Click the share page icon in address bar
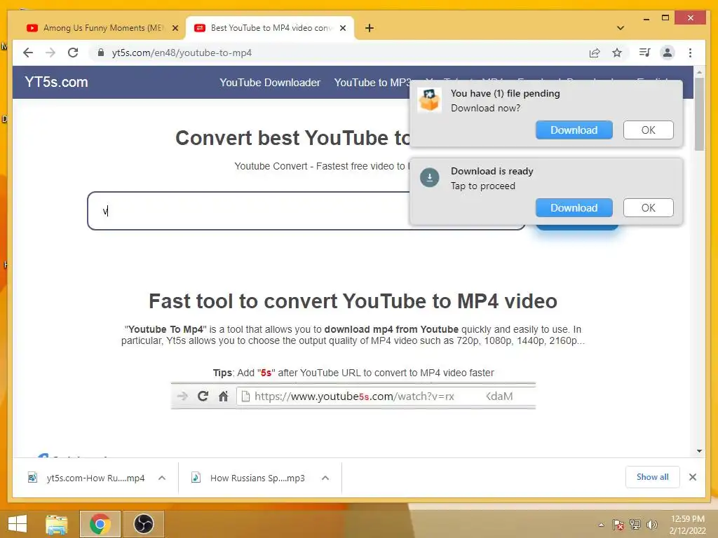718x538 pixels. 595,53
